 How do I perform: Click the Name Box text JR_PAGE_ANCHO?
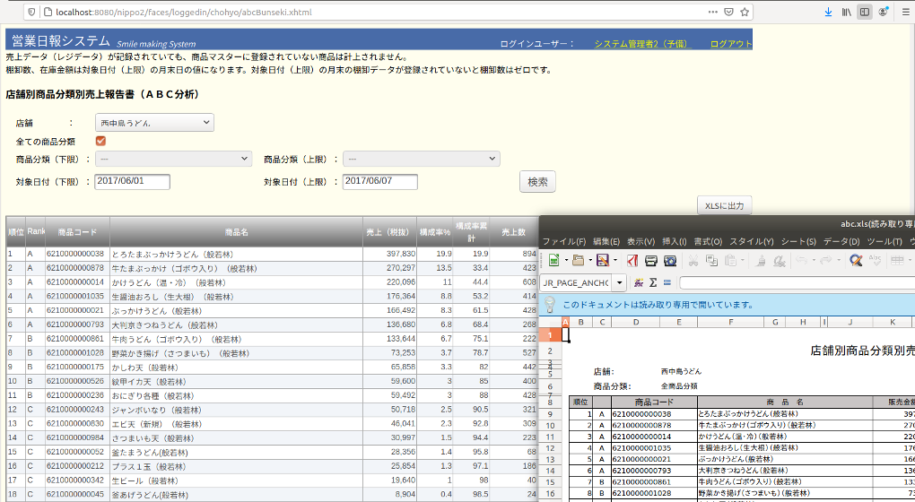[x=576, y=282]
